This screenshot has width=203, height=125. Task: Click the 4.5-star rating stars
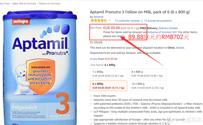point(98,21)
